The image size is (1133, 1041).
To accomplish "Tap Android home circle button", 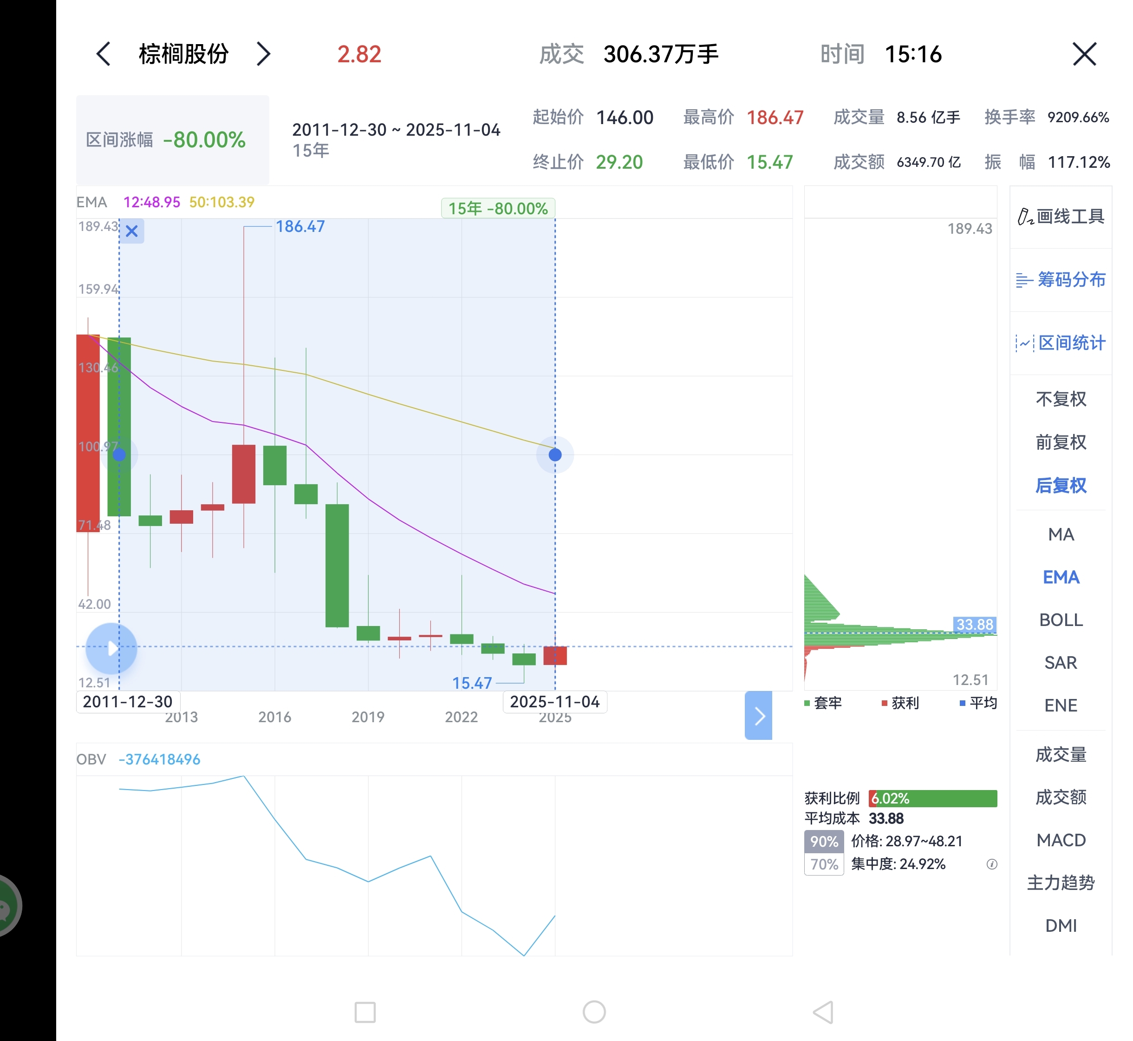I will [594, 1012].
